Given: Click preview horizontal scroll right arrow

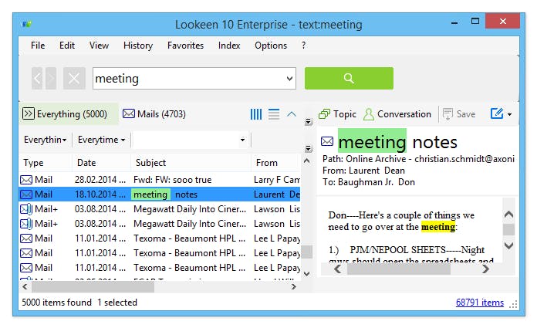Looking at the screenshot, I should pyautogui.click(x=485, y=269).
